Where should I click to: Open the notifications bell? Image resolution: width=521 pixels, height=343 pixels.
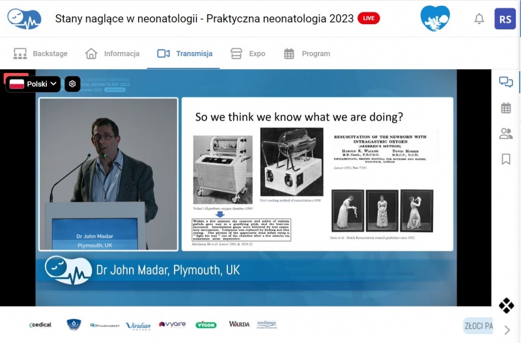click(x=479, y=18)
